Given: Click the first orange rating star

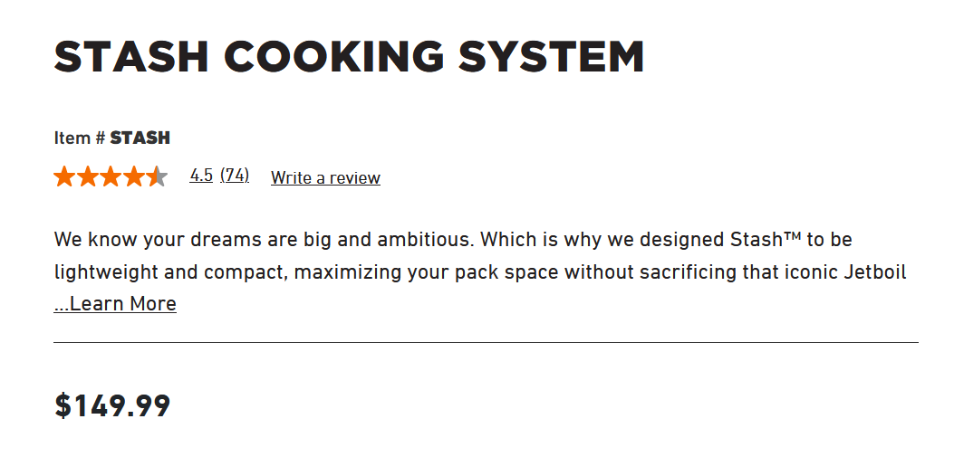Looking at the screenshot, I should tap(64, 176).
